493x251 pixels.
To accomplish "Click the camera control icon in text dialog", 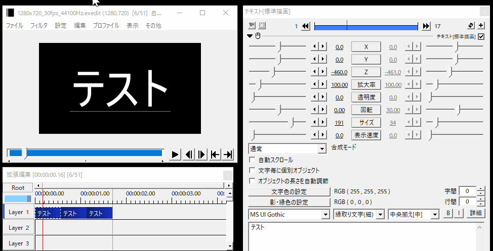I will [252, 25].
